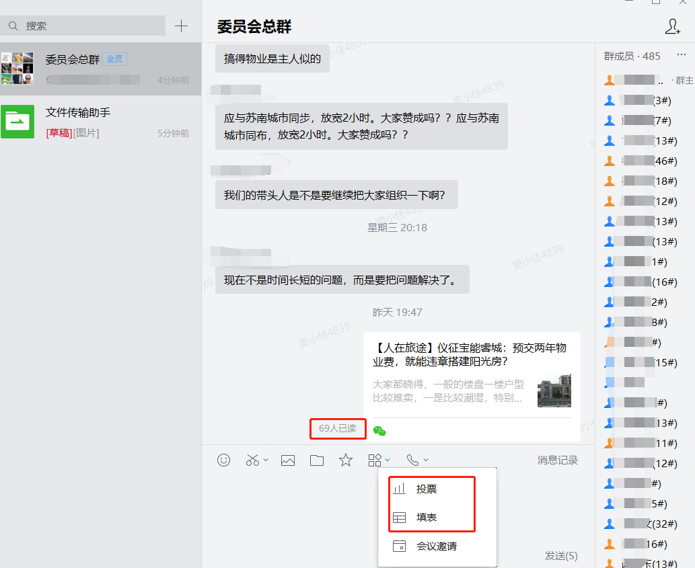Expand screenshot options arrow next to scissors
This screenshot has width=695, height=568.
point(266,460)
